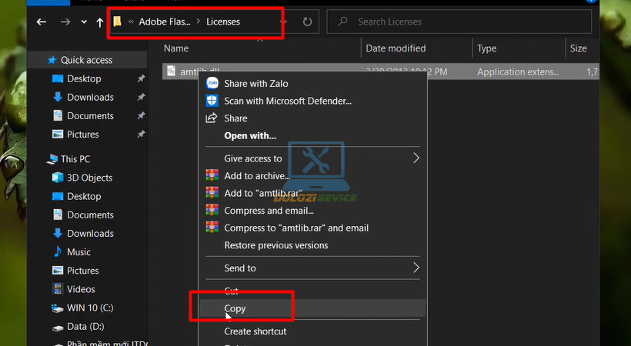Click the Microsoft Defender shield icon
Viewport: 631px width, 346px height.
point(212,101)
